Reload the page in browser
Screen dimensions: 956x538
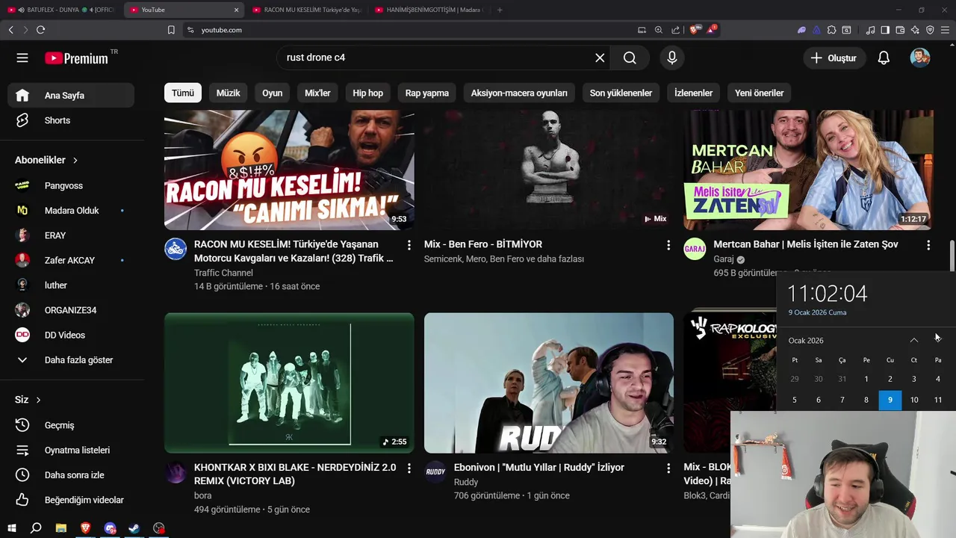point(40,30)
